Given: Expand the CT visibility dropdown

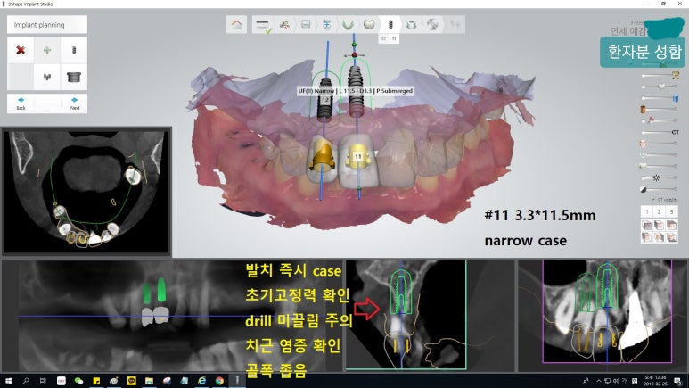Looking at the screenshot, I should tap(664, 200).
